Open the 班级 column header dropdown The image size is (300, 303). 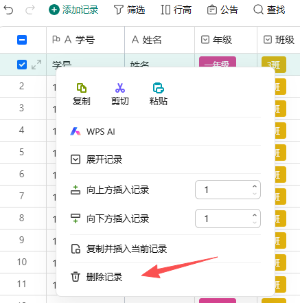[x=268, y=40]
